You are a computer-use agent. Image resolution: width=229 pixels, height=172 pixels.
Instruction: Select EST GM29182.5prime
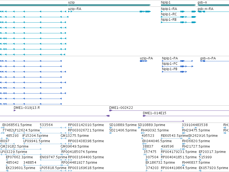tap(15, 147)
